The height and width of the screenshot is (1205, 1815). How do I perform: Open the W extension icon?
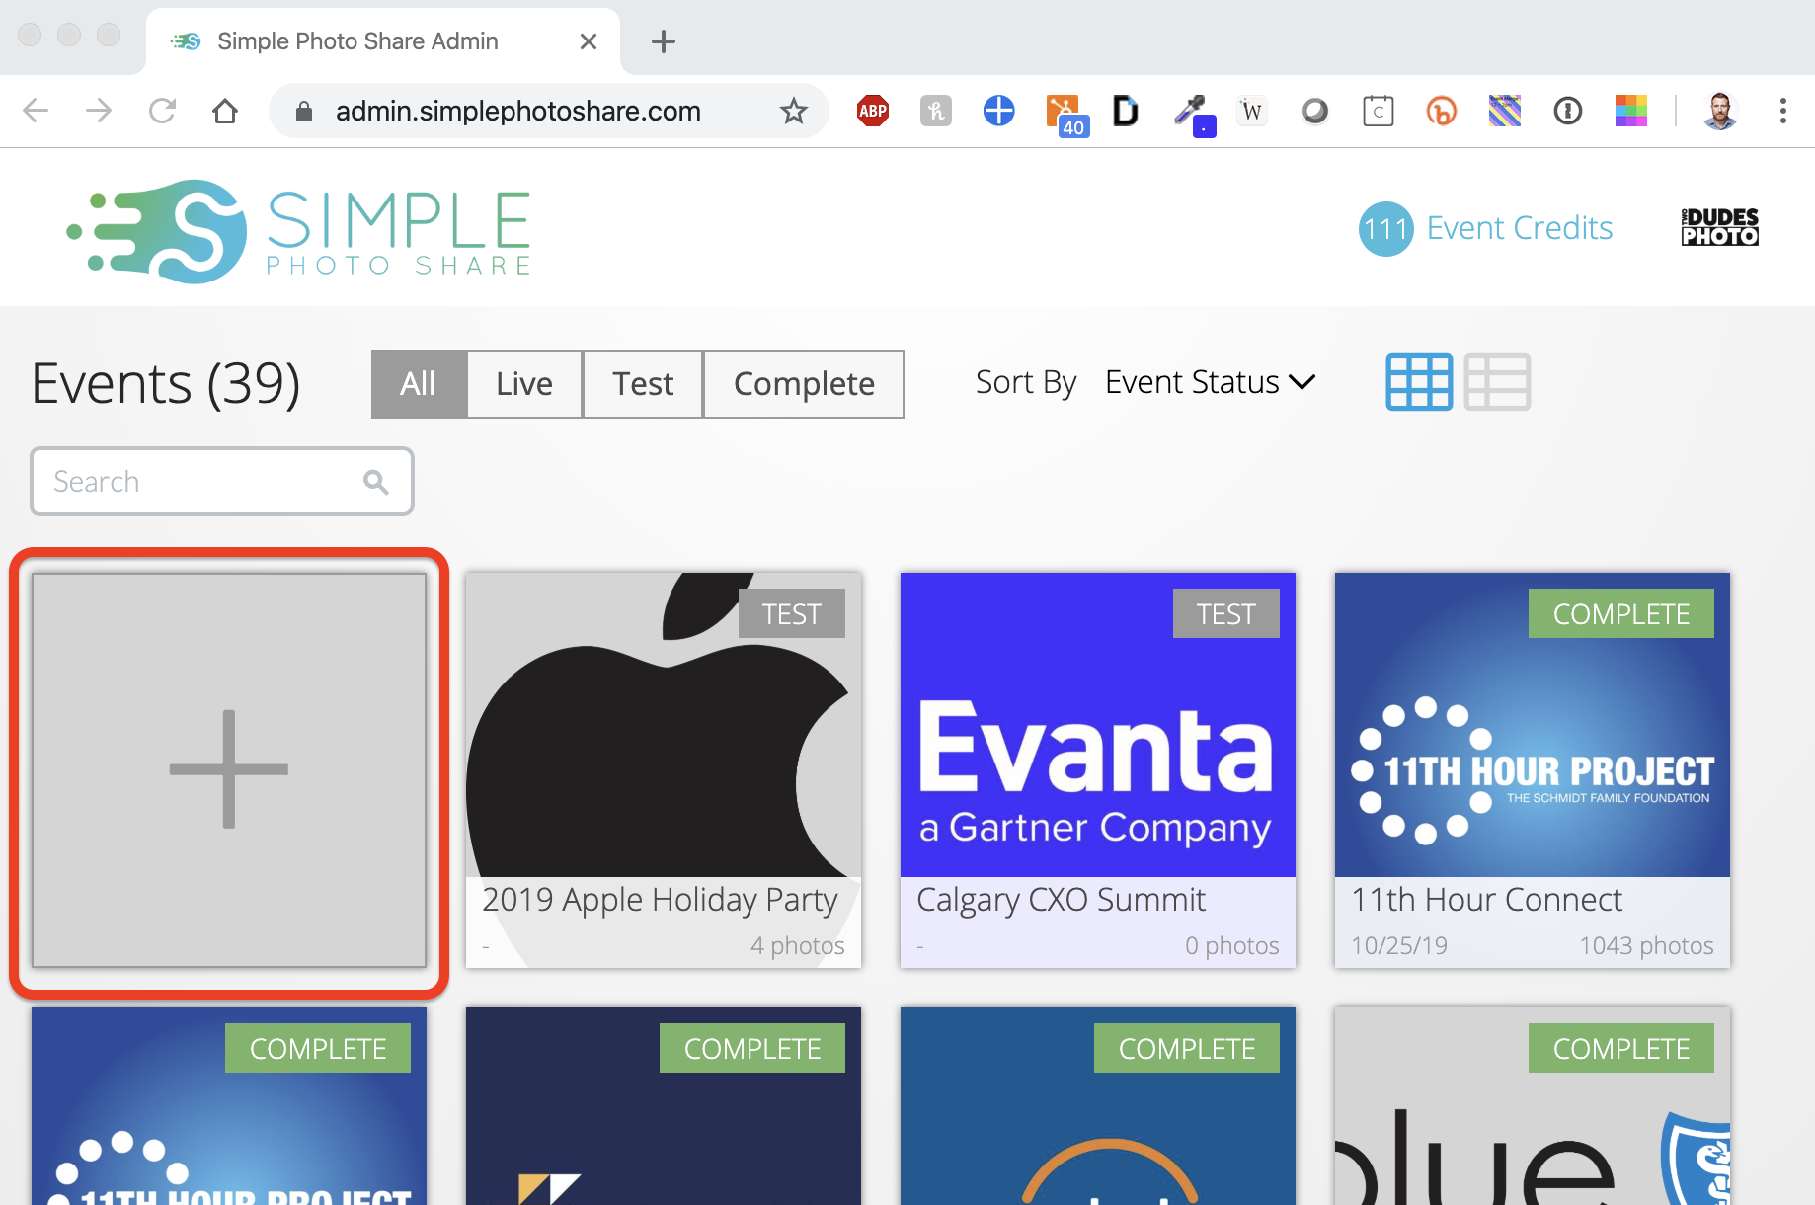point(1252,111)
